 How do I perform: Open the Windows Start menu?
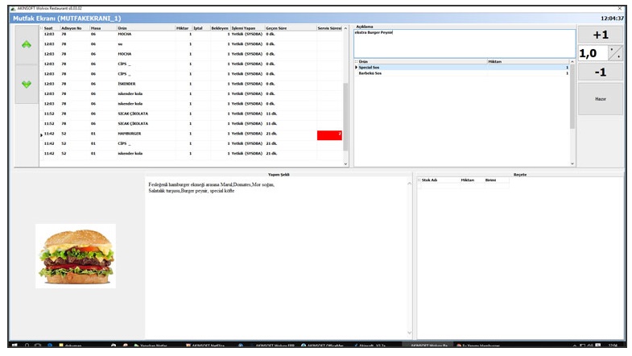coord(14,346)
